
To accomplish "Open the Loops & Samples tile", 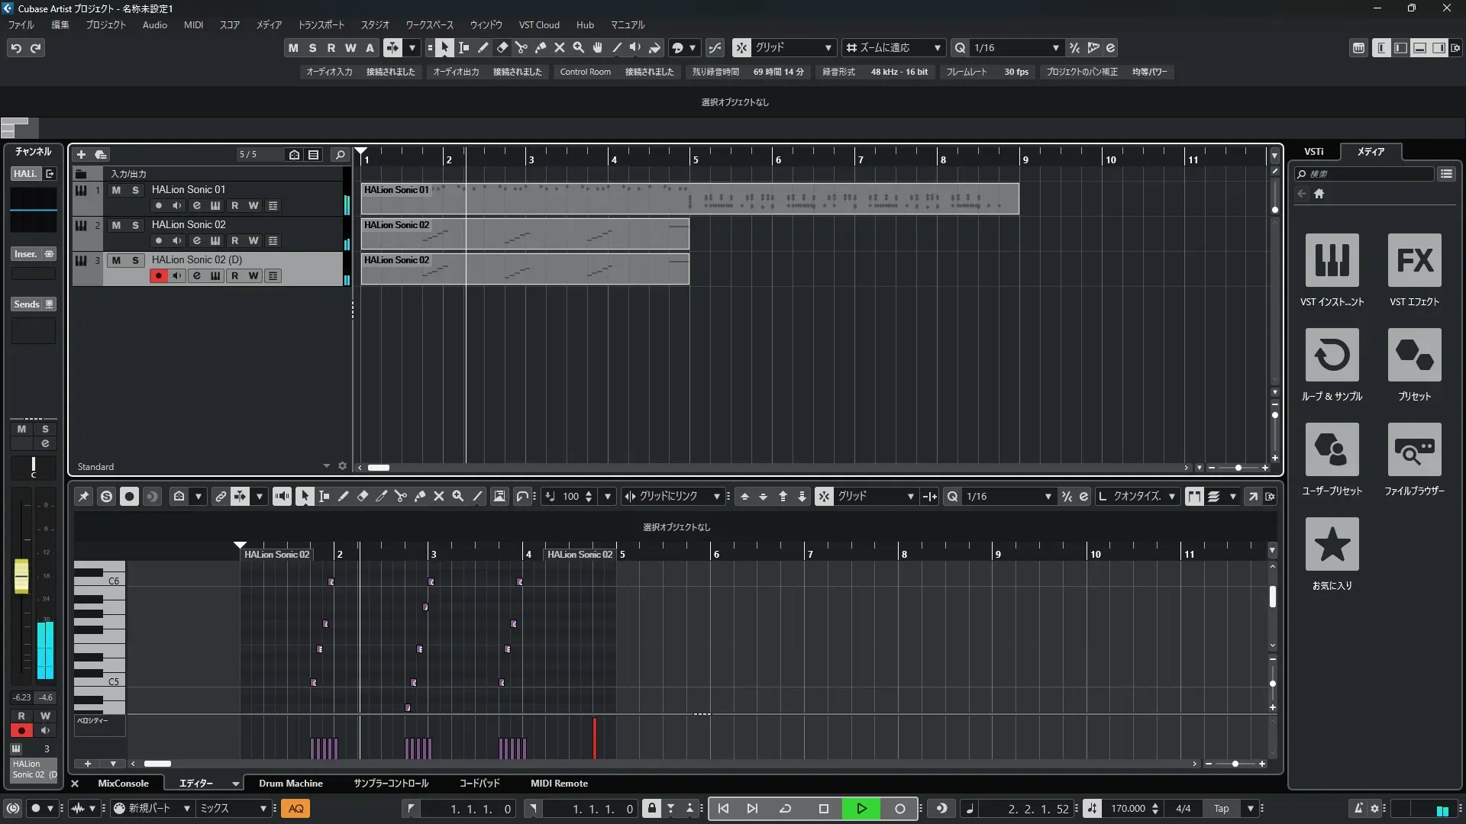I will pos(1332,355).
